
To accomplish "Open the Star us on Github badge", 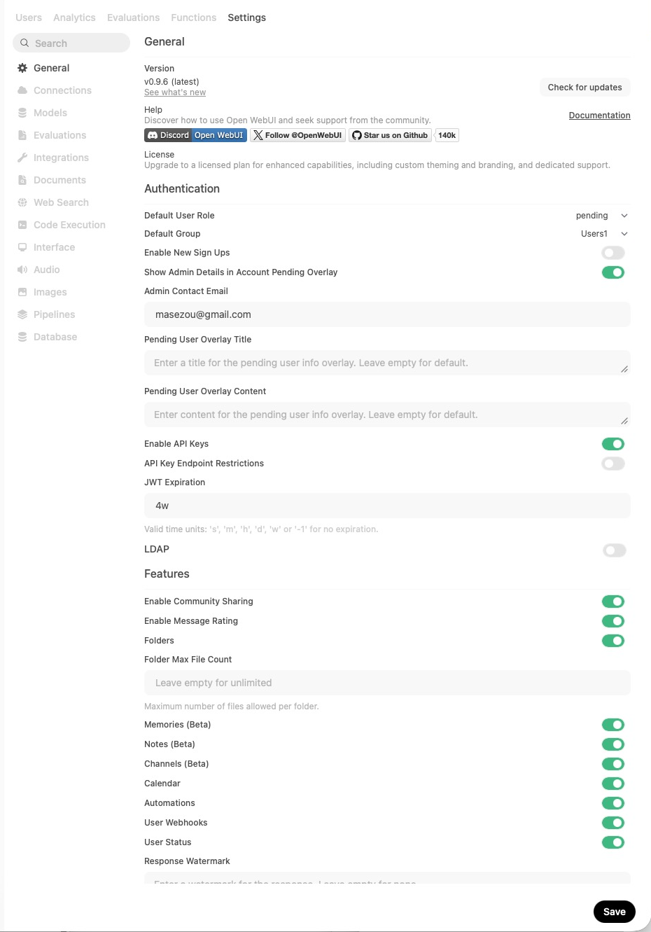I will click(391, 135).
